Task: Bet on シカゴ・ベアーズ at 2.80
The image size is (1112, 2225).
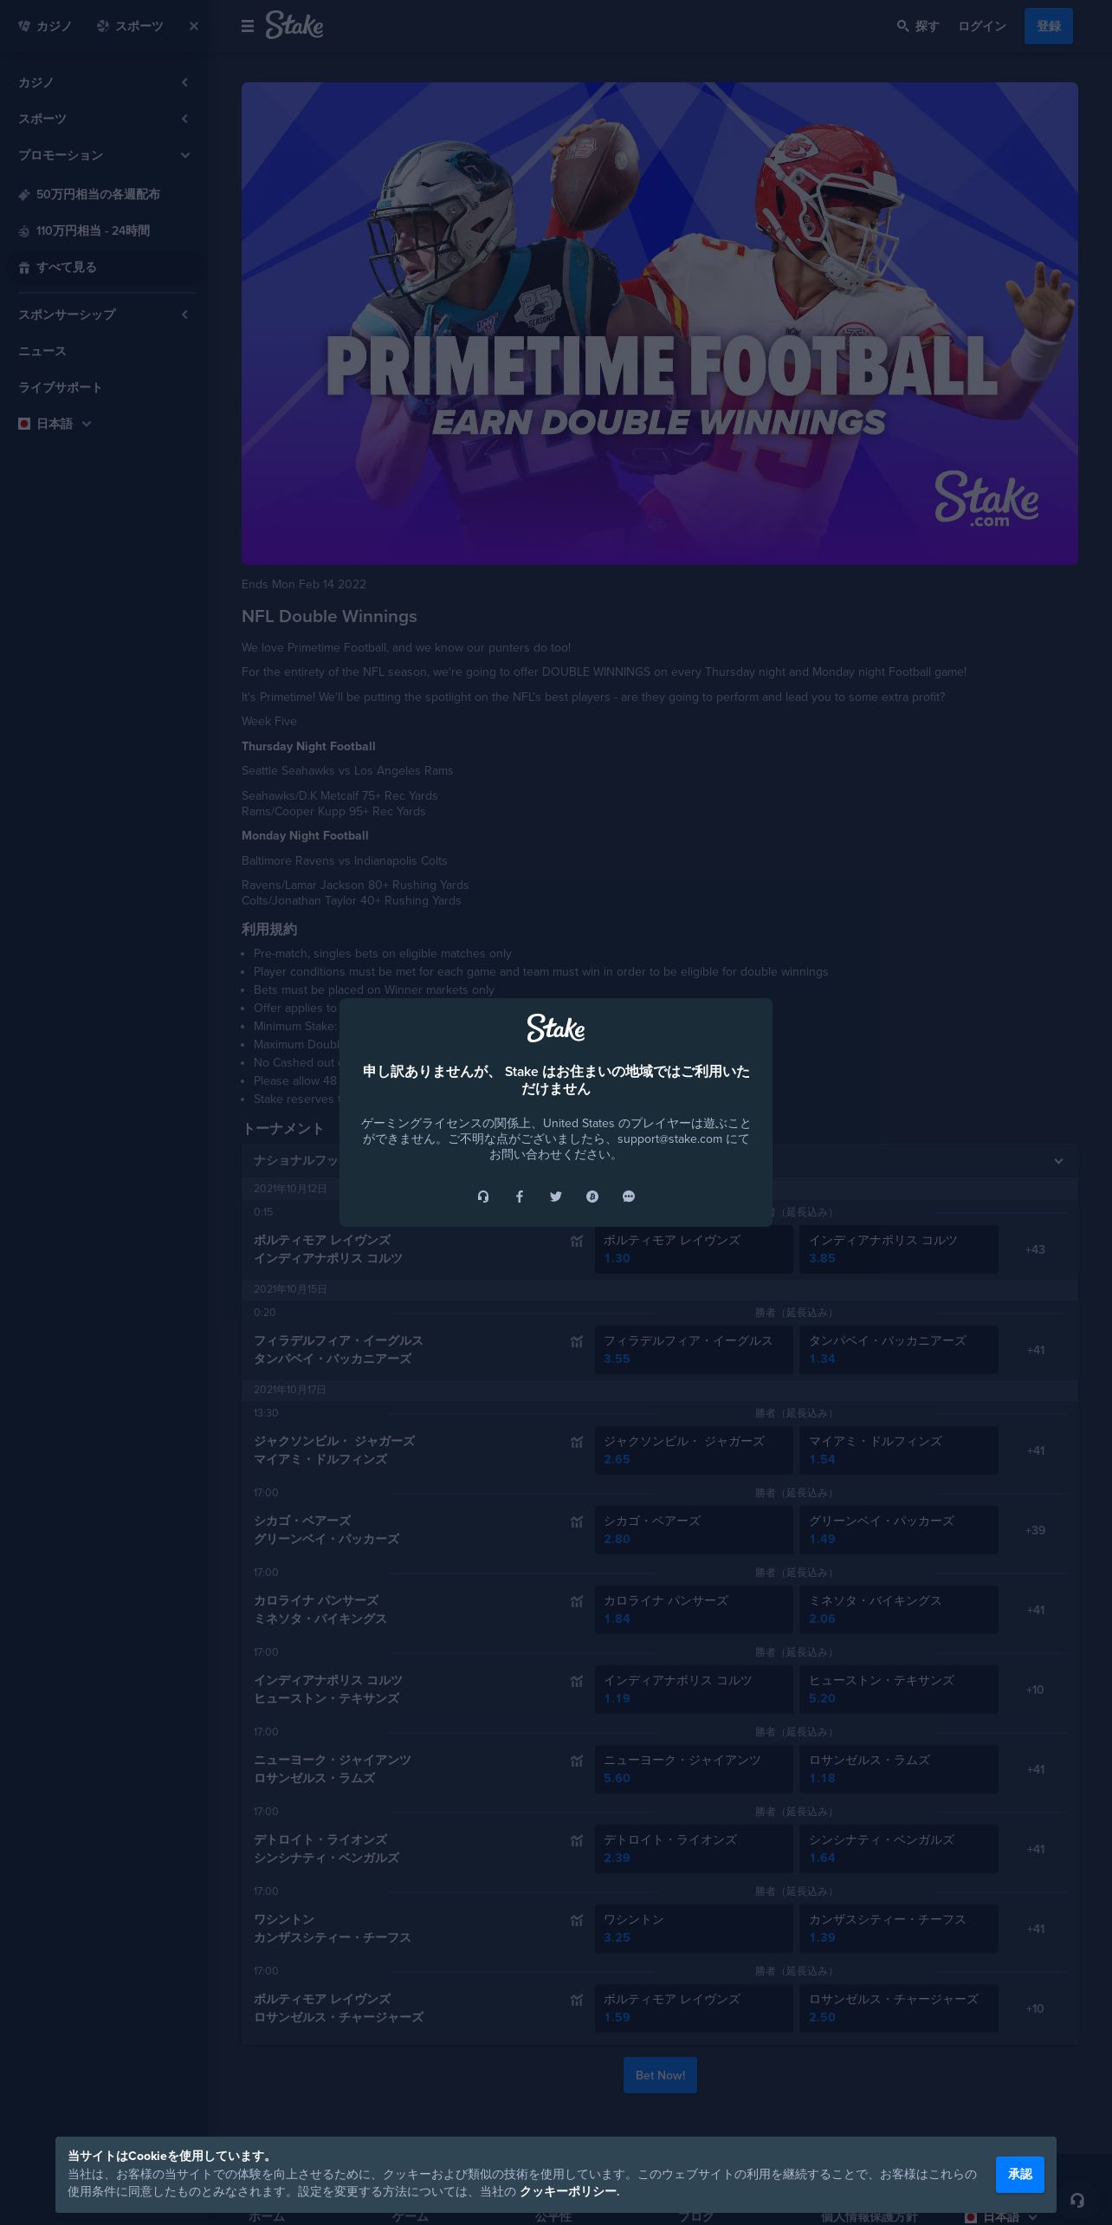Action: coord(694,1530)
